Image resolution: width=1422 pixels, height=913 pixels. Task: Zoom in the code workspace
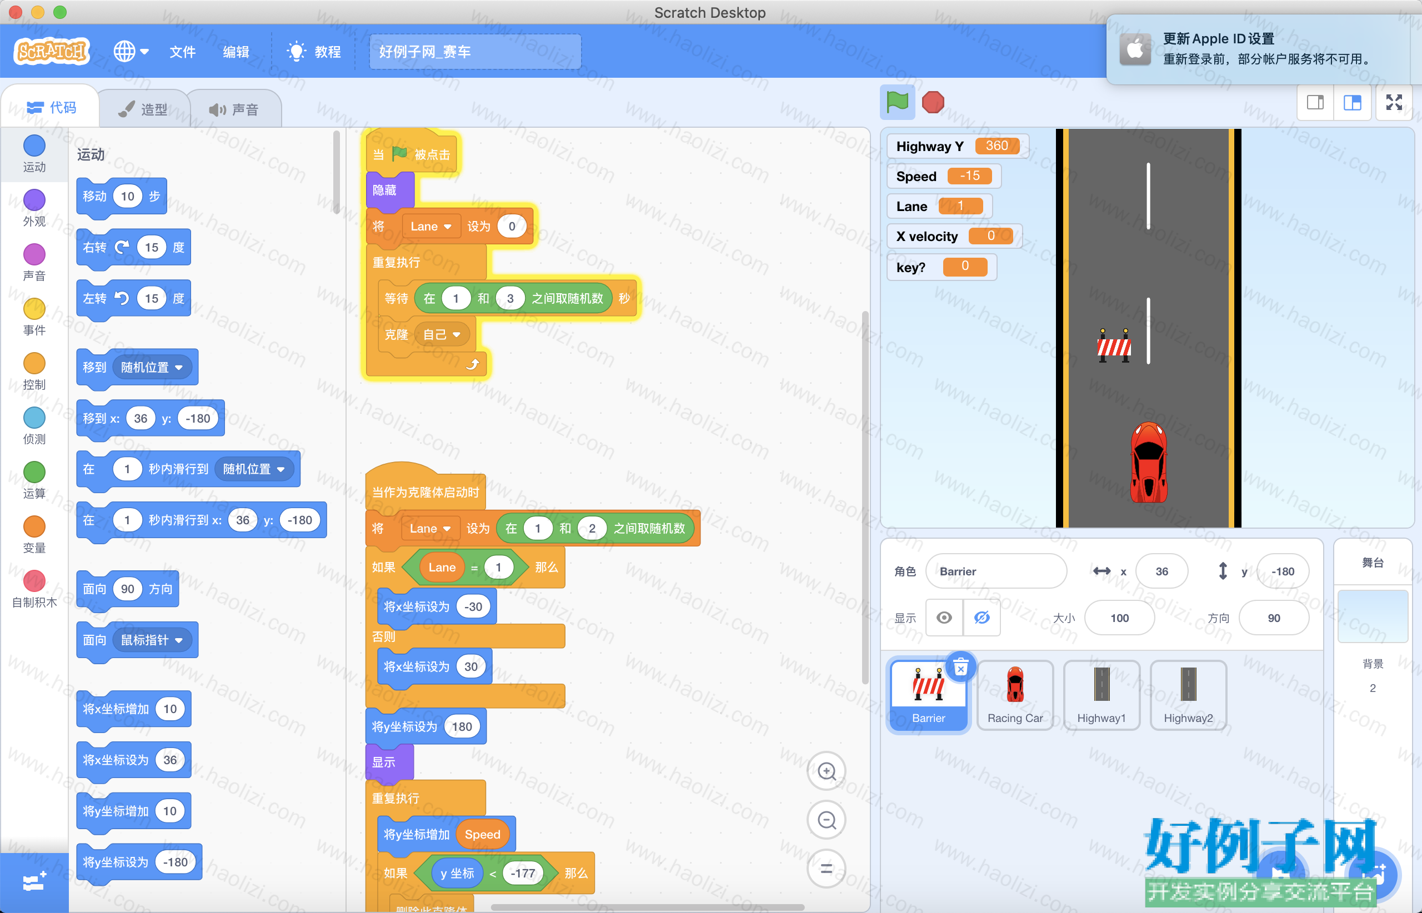pos(827,771)
